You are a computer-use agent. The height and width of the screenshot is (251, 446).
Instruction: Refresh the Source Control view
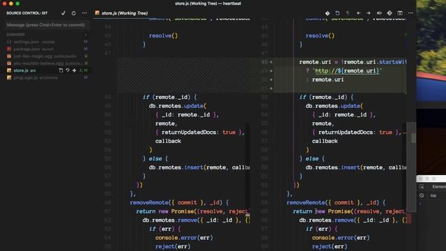(x=74, y=13)
